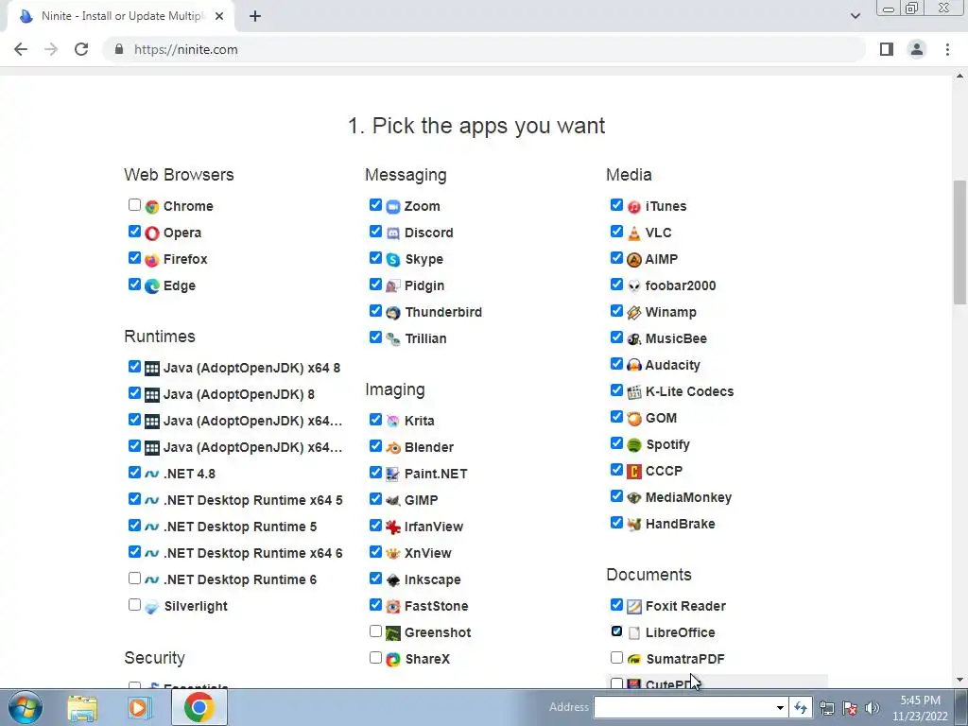Open the Windows Start menu
This screenshot has width=968, height=726.
tap(25, 707)
